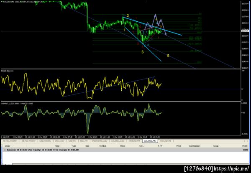Click the Profit column header
This screenshot has width=251, height=173.
245,146
